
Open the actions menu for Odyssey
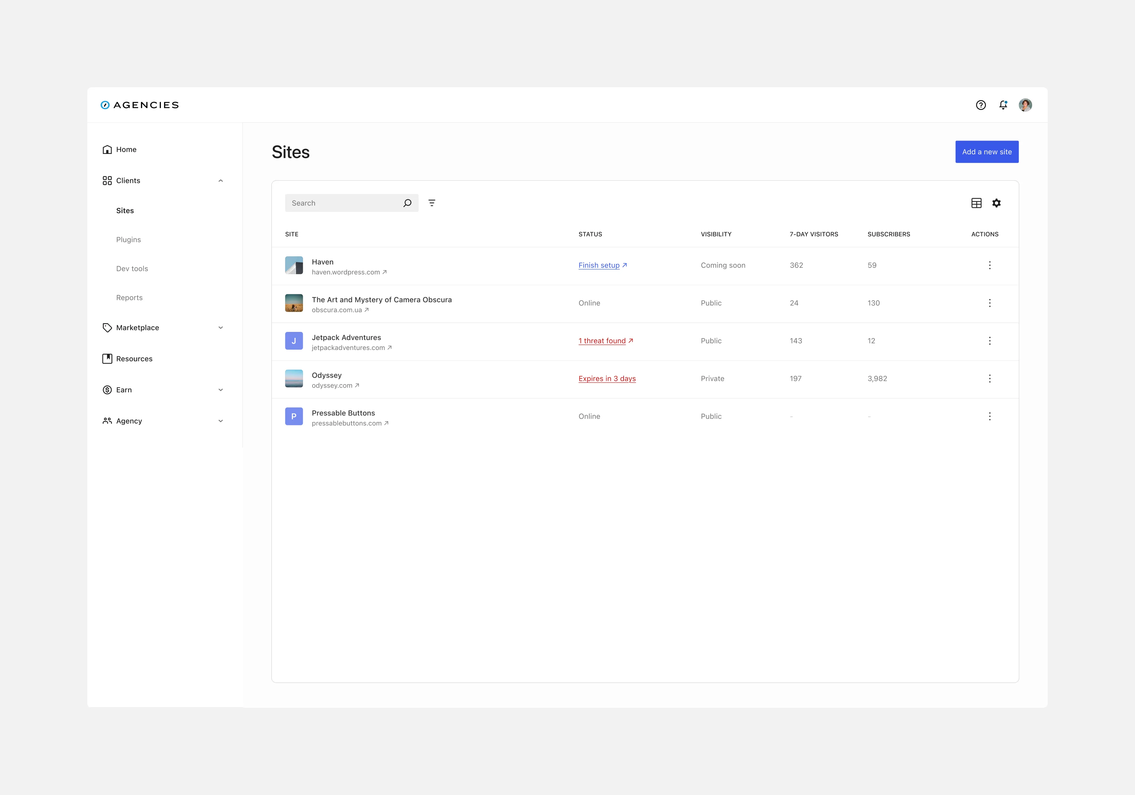tap(990, 378)
